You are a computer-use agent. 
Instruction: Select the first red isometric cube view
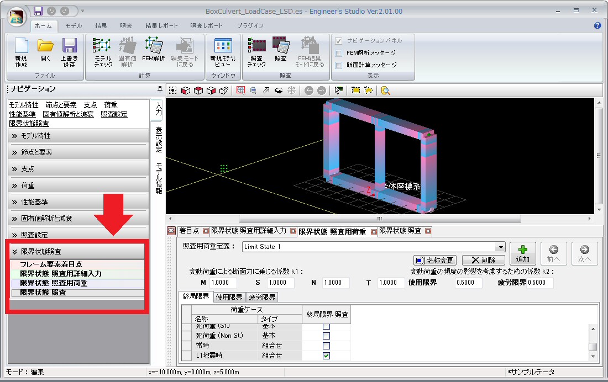186,91
